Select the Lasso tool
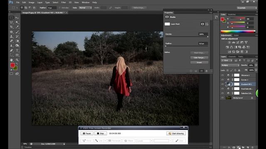Viewport: 266px width, 149px height. pos(11,22)
